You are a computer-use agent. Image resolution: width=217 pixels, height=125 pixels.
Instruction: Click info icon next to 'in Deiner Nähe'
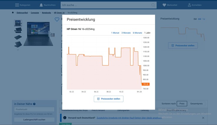(34, 104)
